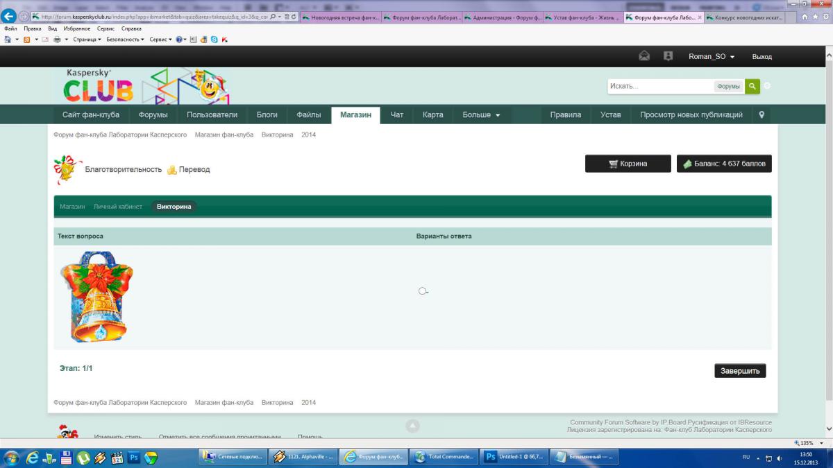Open the address bar search dropdown arrow
The width and height of the screenshot is (833, 468).
pyautogui.click(x=279, y=16)
